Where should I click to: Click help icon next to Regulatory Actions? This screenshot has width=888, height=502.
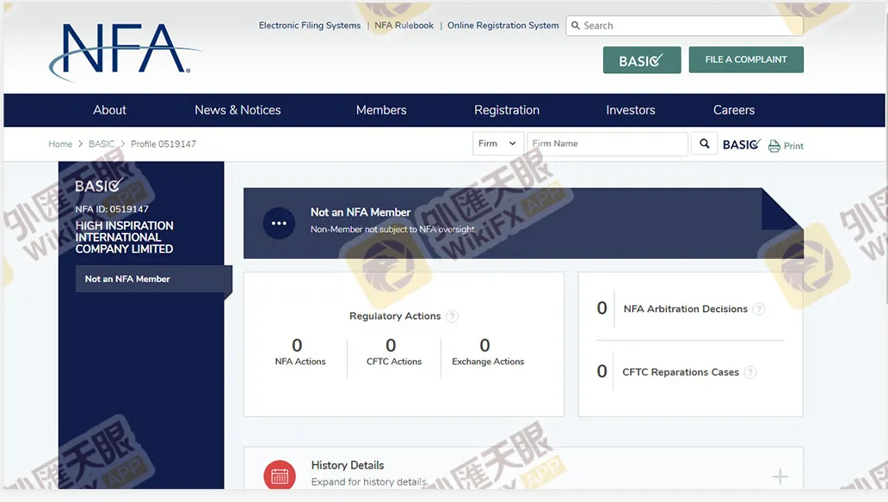click(452, 316)
